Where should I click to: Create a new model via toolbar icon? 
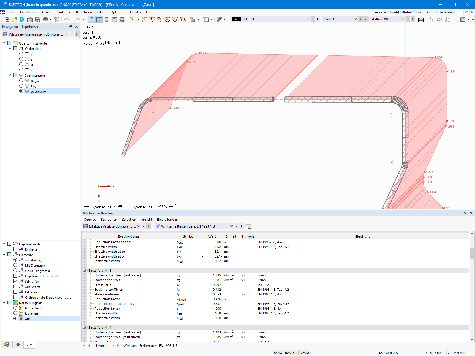click(x=7, y=19)
